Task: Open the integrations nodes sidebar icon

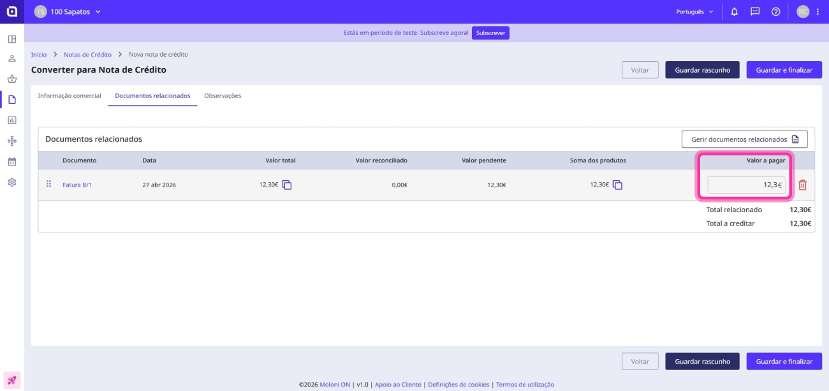Action: coord(11,141)
